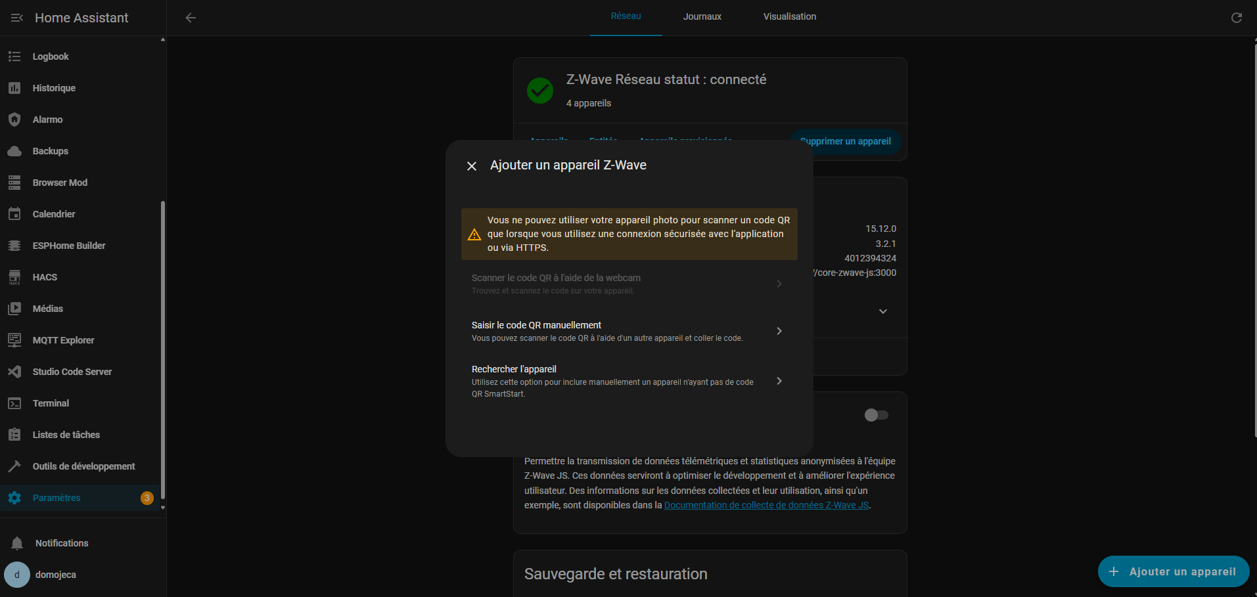Go back with the arrow icon
Viewport: 1257px width, 597px height.
coord(191,18)
